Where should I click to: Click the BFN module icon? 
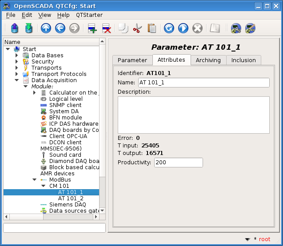coord(44,118)
